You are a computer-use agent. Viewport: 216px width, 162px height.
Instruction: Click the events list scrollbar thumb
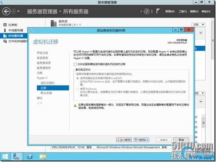(x=203, y=123)
